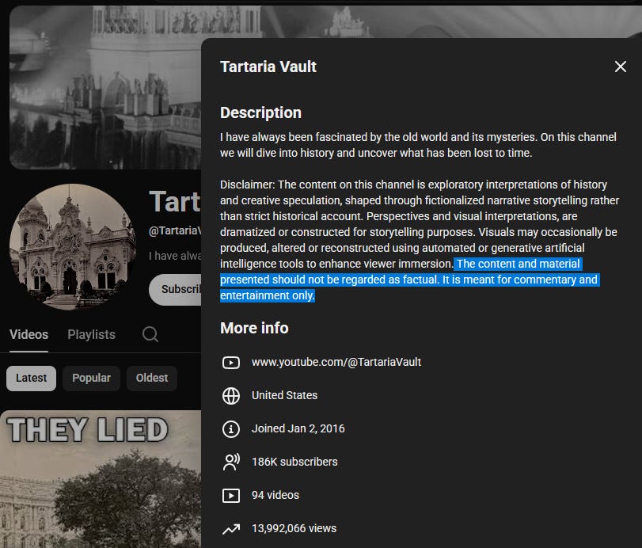Sort videos by Popular
The image size is (642, 548).
pyautogui.click(x=91, y=378)
